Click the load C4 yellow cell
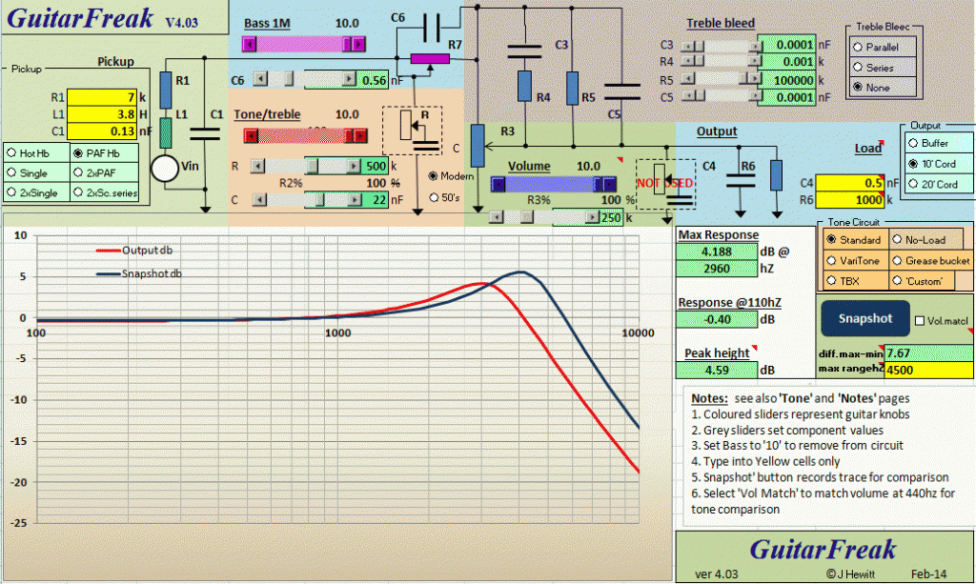This screenshot has width=976, height=584. [849, 183]
